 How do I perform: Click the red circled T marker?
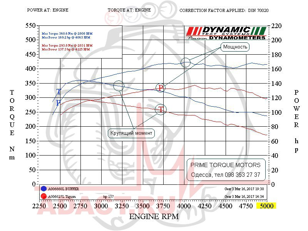(161, 109)
